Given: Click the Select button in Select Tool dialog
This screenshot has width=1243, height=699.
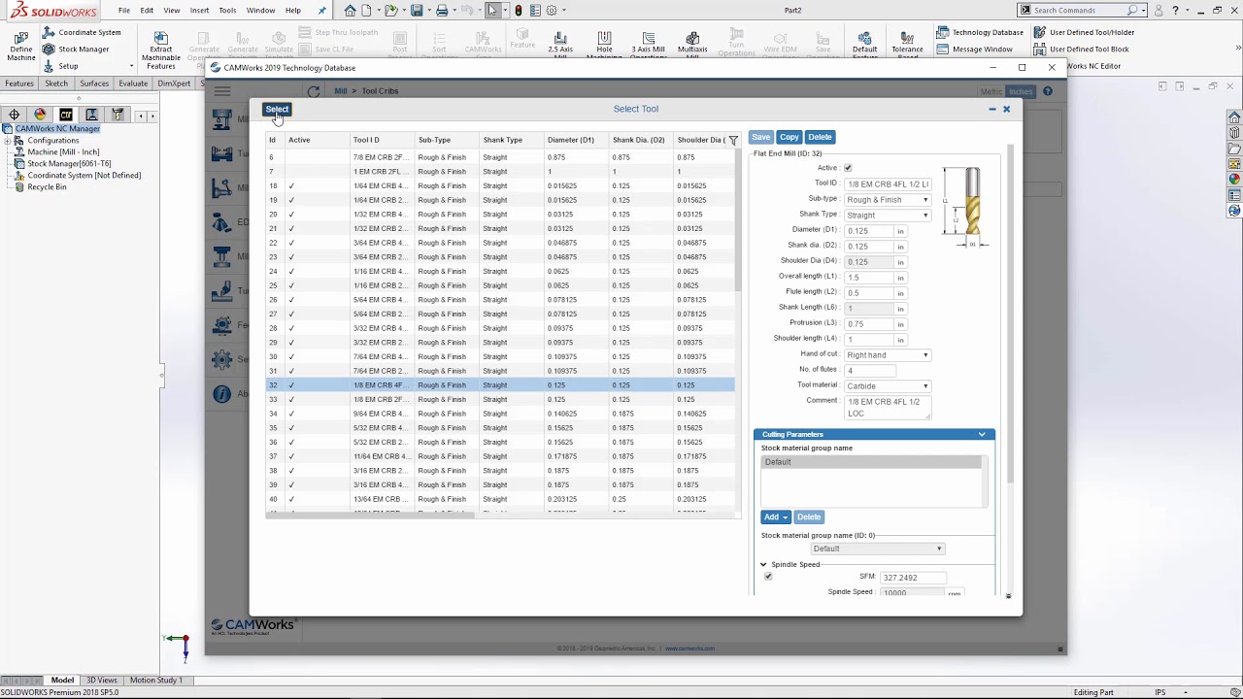Looking at the screenshot, I should [277, 110].
